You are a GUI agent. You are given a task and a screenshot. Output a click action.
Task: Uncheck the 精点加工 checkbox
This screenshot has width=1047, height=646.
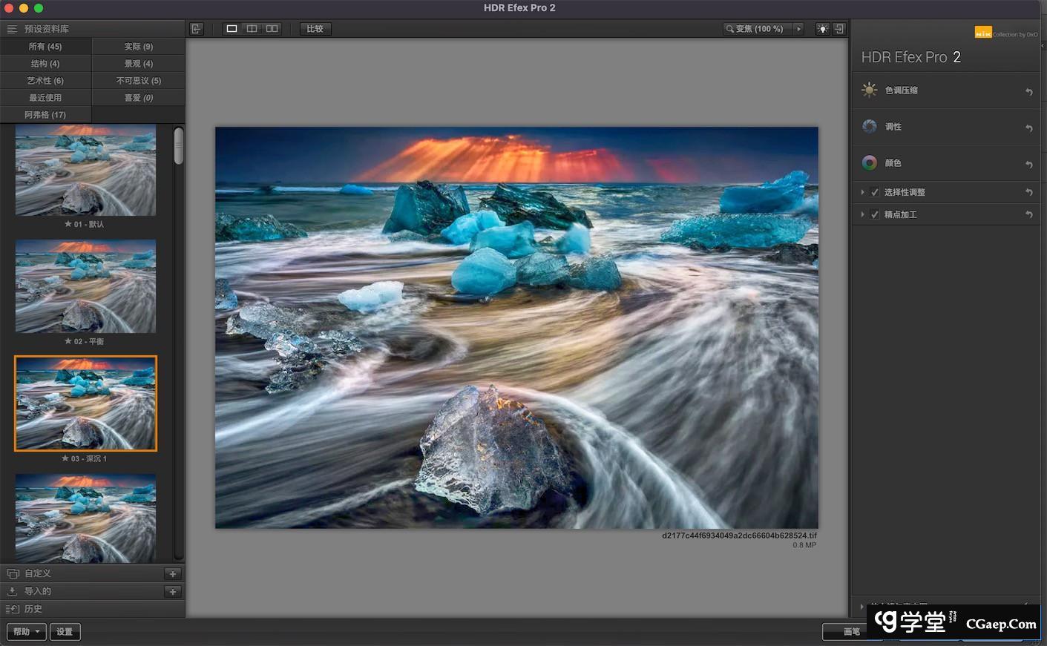[875, 215]
